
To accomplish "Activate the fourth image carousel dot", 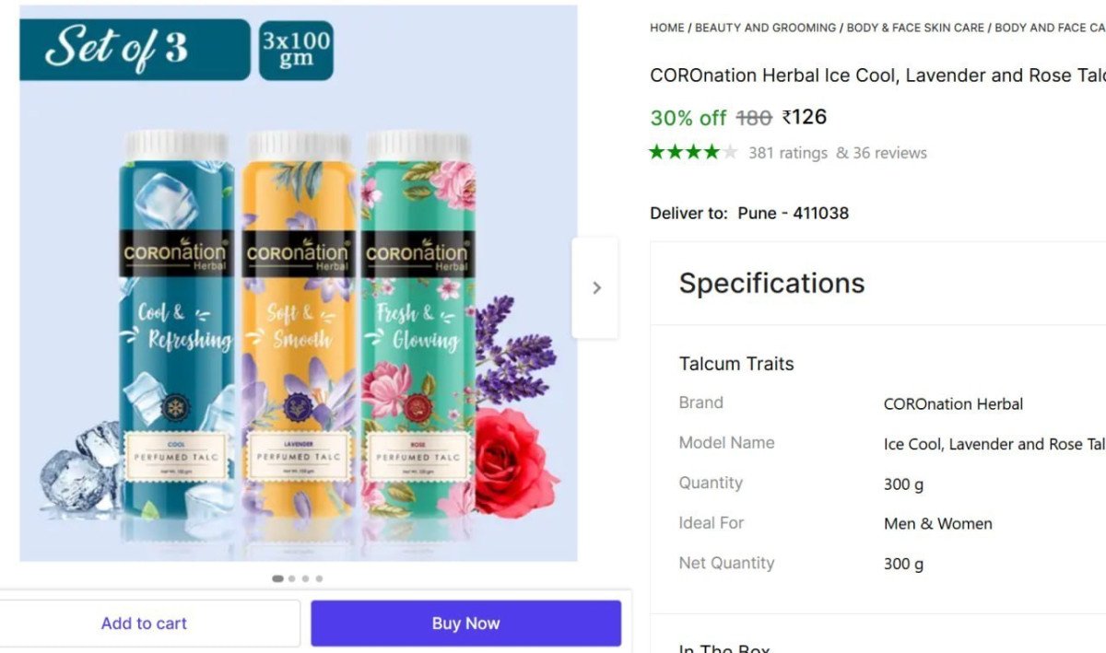I will click(320, 578).
